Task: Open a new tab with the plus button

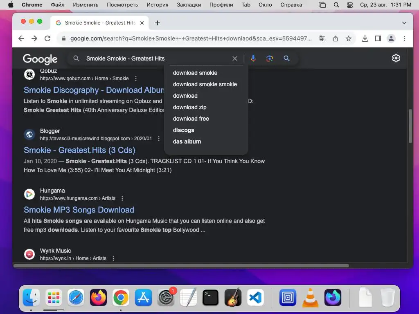Action: tap(158, 23)
